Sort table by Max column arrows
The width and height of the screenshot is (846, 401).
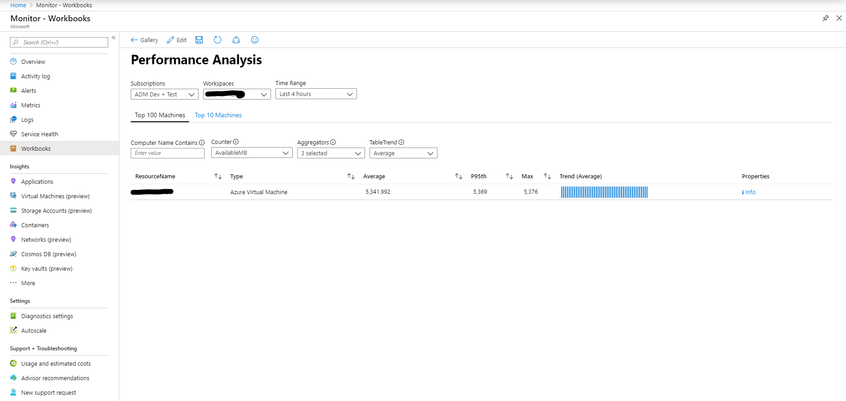click(547, 176)
